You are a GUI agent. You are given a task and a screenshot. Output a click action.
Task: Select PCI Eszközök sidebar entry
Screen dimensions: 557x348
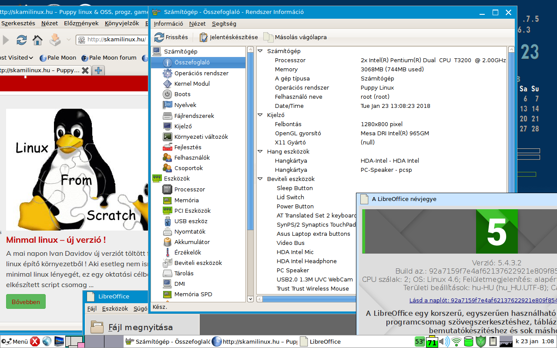(x=192, y=211)
